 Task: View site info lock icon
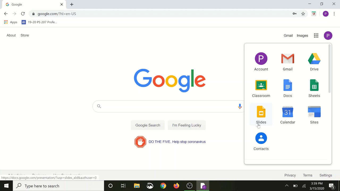33,14
